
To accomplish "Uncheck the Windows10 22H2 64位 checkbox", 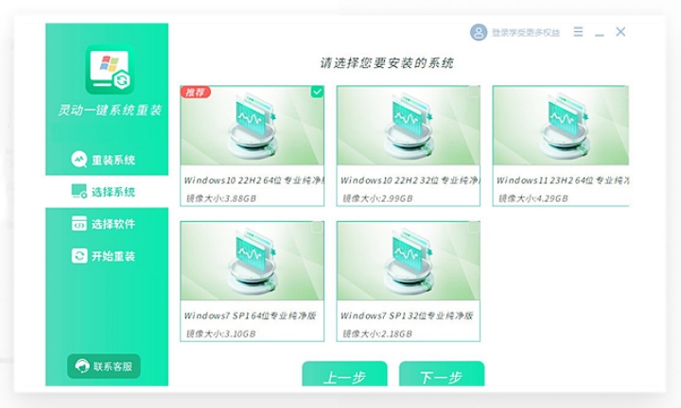I will (x=317, y=92).
